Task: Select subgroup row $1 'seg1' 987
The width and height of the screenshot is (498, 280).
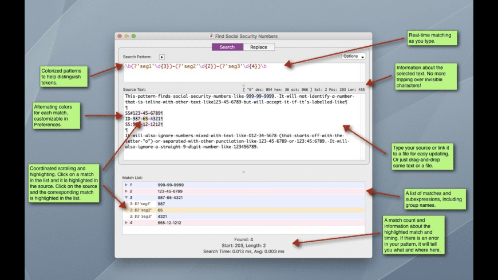Action: tap(244, 204)
